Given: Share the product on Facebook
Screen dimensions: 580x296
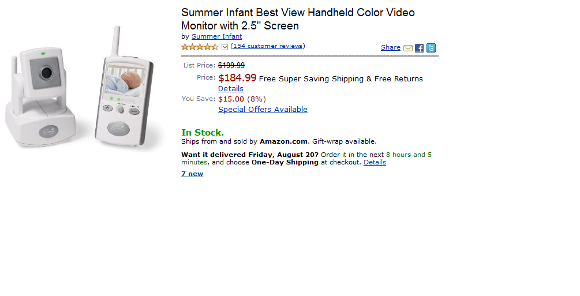Looking at the screenshot, I should 420,48.
